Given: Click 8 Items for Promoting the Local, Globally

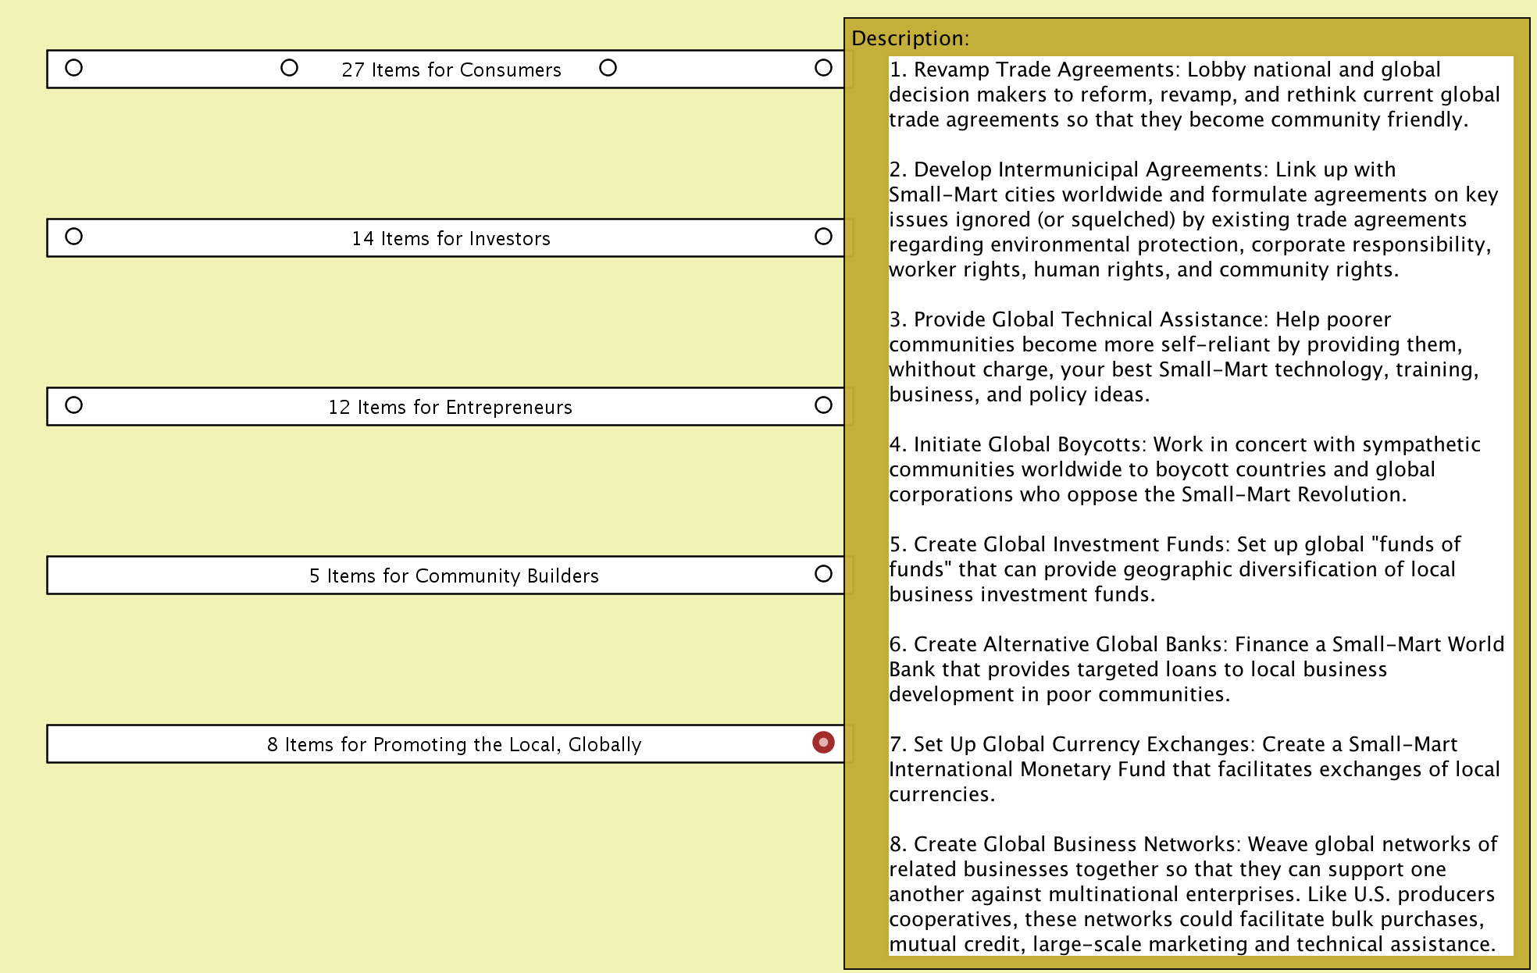Looking at the screenshot, I should click(454, 745).
